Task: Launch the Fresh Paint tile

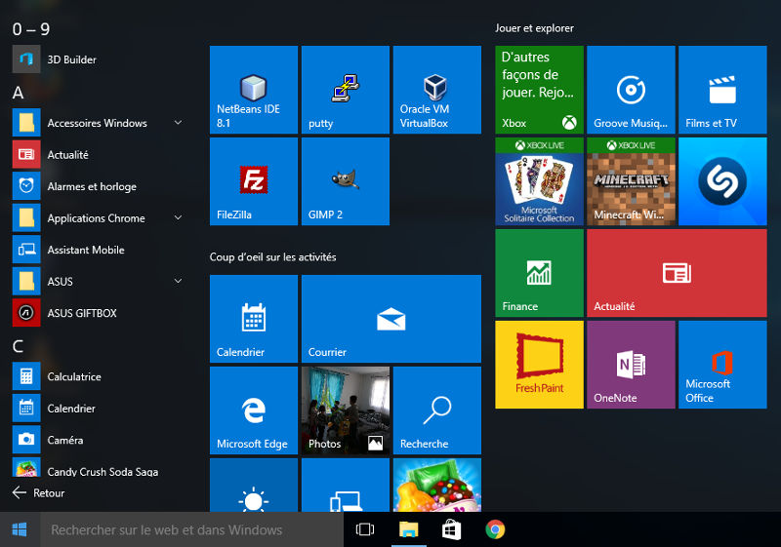Action: click(539, 365)
